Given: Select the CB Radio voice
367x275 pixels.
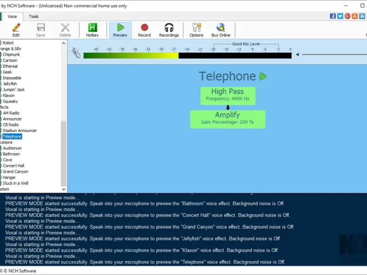Looking at the screenshot, I should (x=11, y=125).
